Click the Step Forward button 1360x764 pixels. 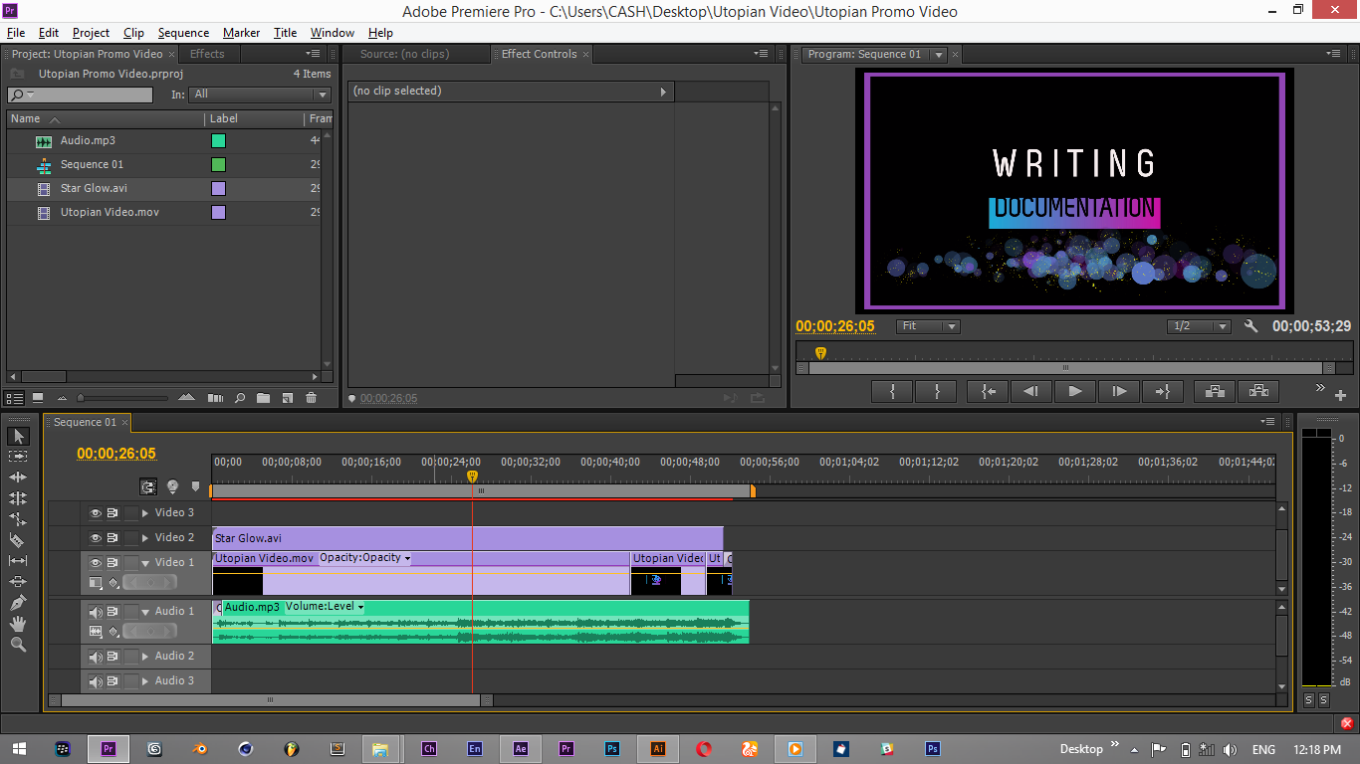click(1118, 392)
